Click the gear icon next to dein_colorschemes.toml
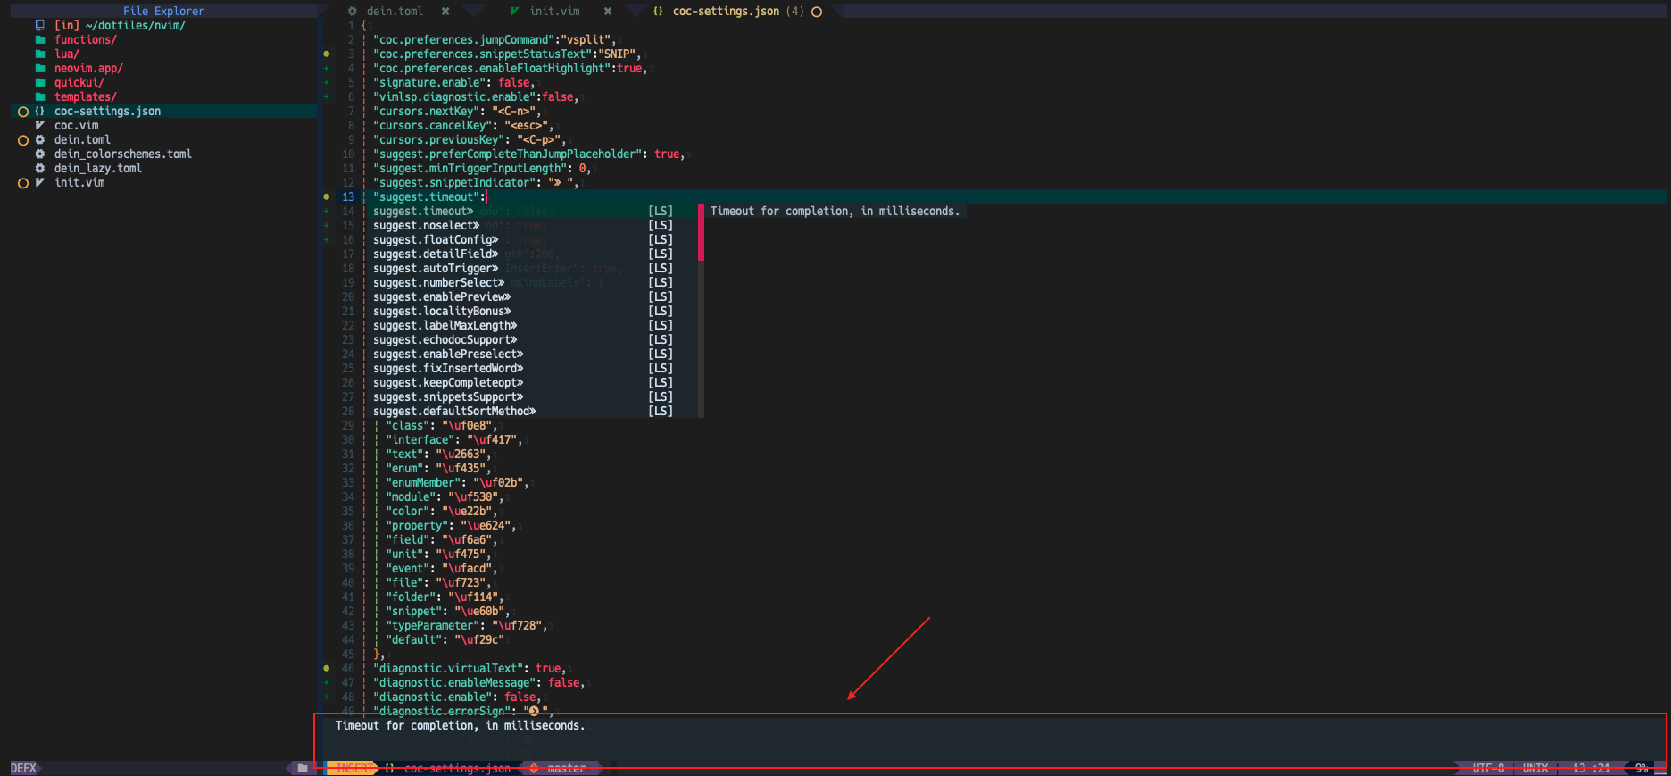This screenshot has height=776, width=1671. pos(40,154)
